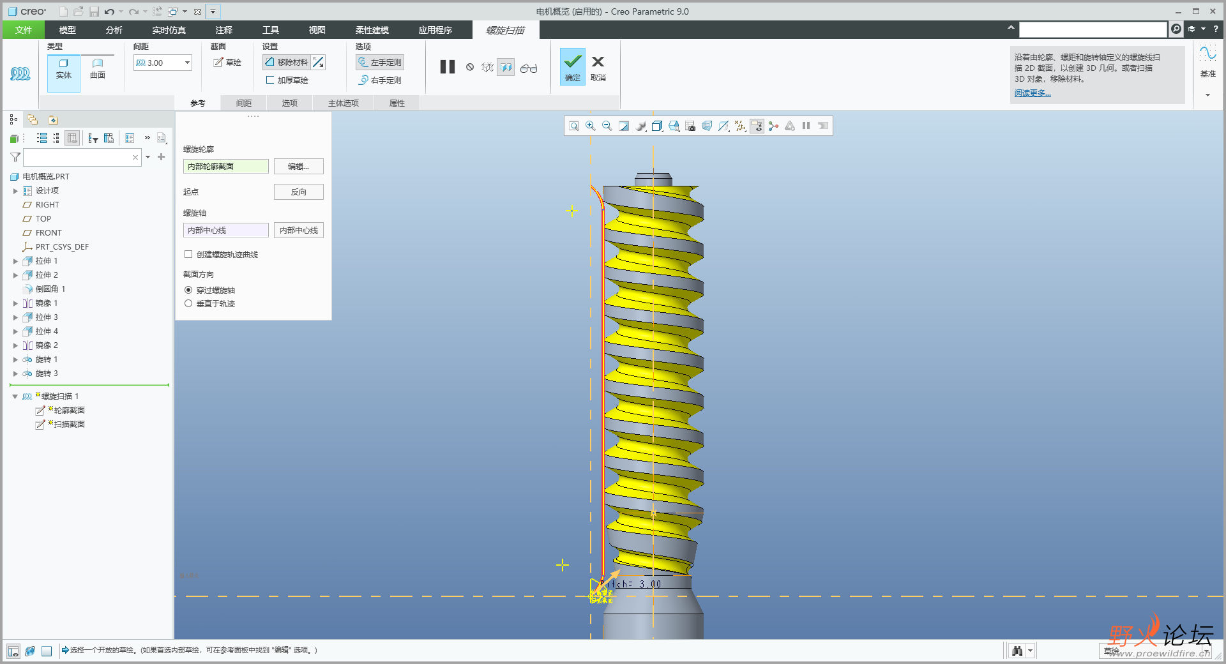Viewport: 1226px width, 664px height.
Task: Switch to the 分析 ribbon tab
Action: [x=114, y=30]
